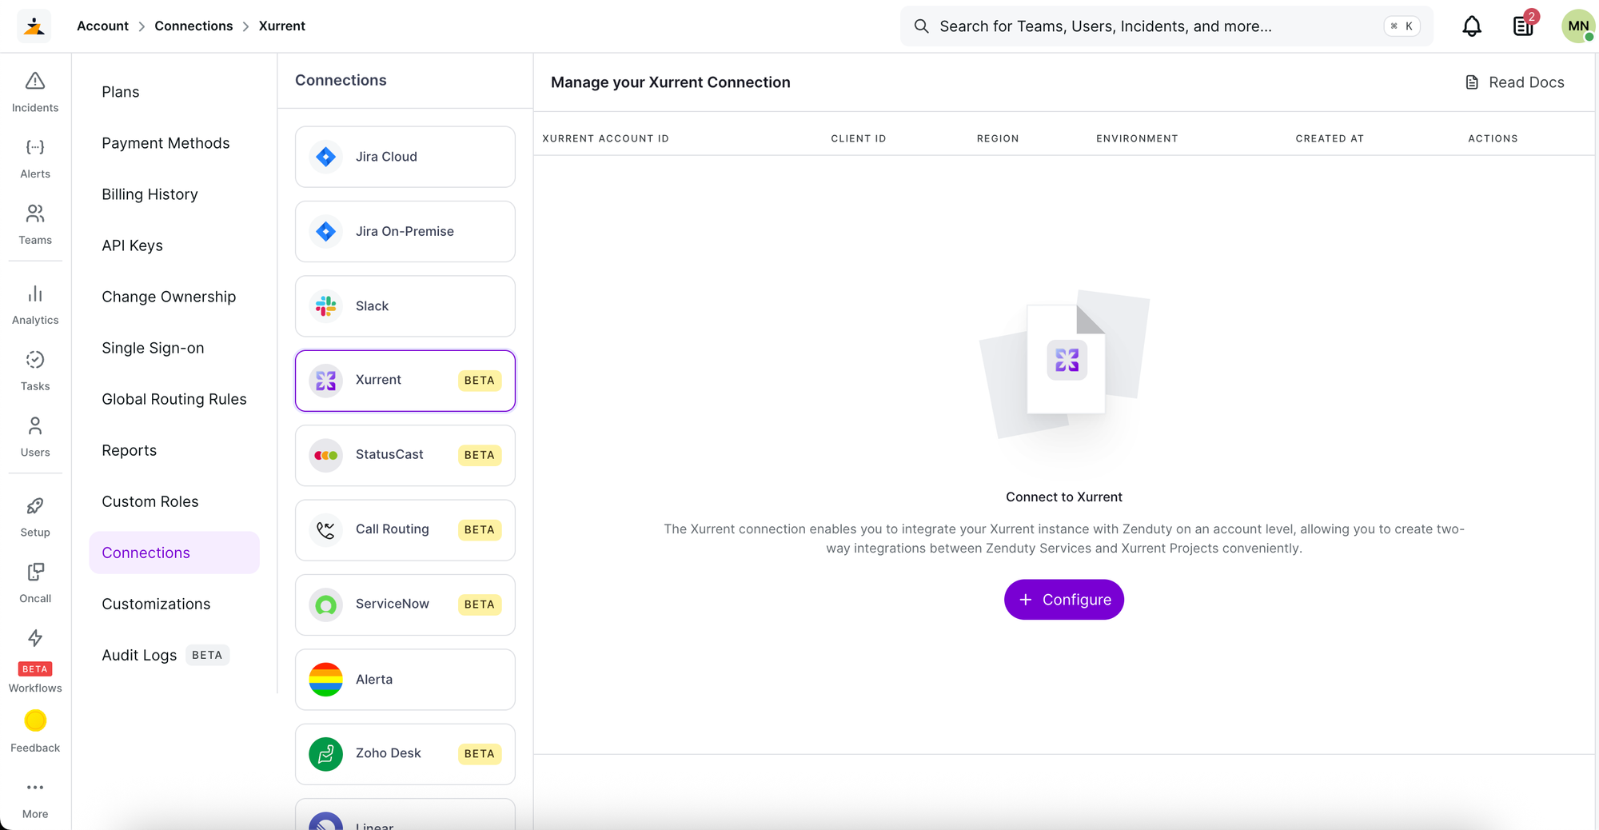Open the Plans settings page
Screen dimensions: 1599x830
121,92
